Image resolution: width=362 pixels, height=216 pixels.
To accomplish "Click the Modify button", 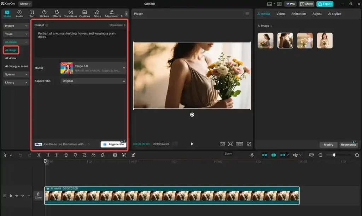I will [328, 145].
